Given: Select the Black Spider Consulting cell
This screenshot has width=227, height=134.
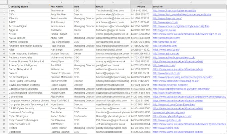Looking at the screenshot, I should 29,81.
